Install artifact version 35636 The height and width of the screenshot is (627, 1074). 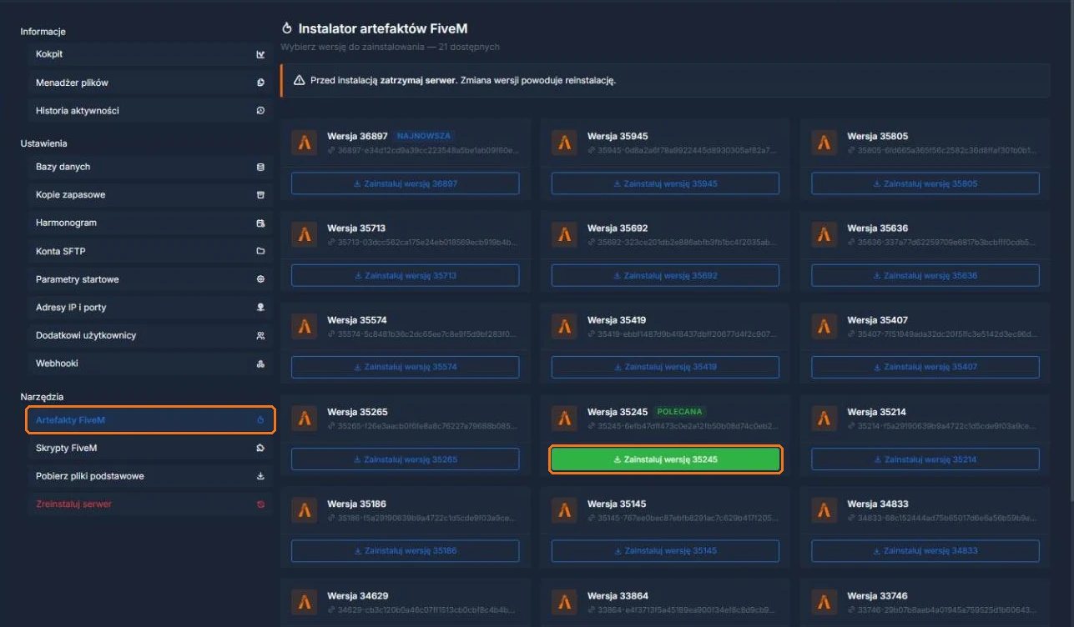click(925, 275)
